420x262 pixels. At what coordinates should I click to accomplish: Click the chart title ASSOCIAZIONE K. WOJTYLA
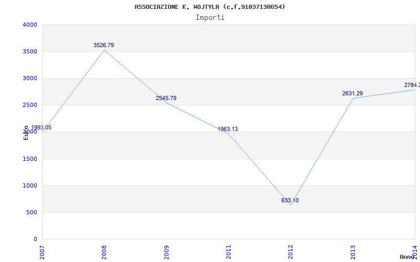pyautogui.click(x=210, y=7)
